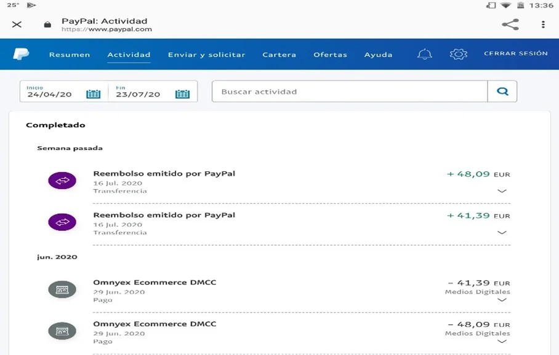Screen dimensions: 559x355
Task: Click the PayPal logo
Action: [x=21, y=54]
